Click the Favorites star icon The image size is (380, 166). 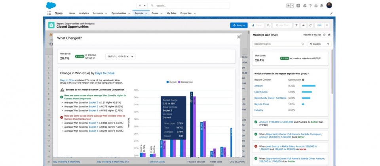point(289,6)
